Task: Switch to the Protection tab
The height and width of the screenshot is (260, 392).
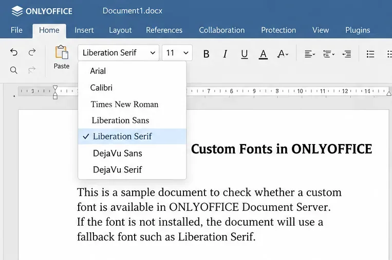Action: pos(278,30)
